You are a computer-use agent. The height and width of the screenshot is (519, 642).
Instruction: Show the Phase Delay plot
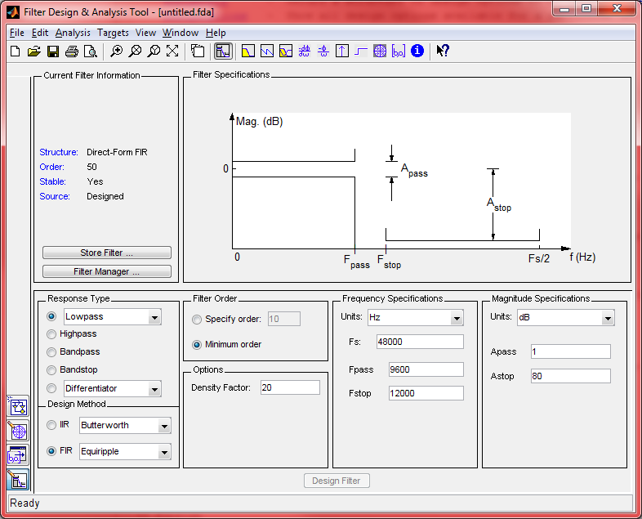click(323, 51)
